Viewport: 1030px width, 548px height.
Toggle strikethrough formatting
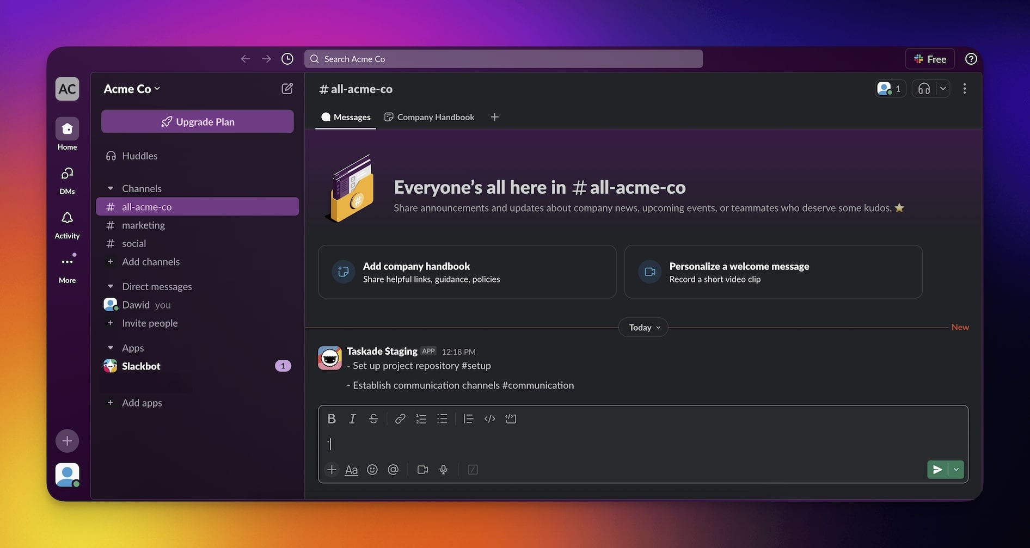pos(373,418)
